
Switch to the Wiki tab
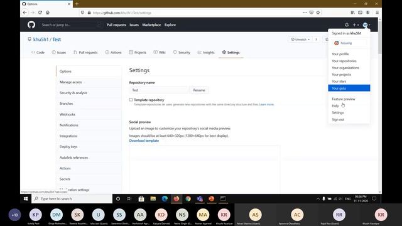point(160,52)
